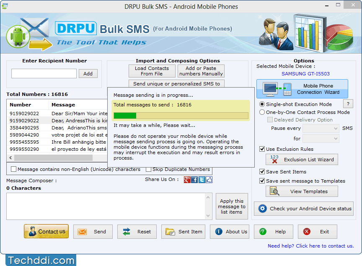
Task: Toggle Use Exclusion Rules checkbox
Action: coord(262,149)
